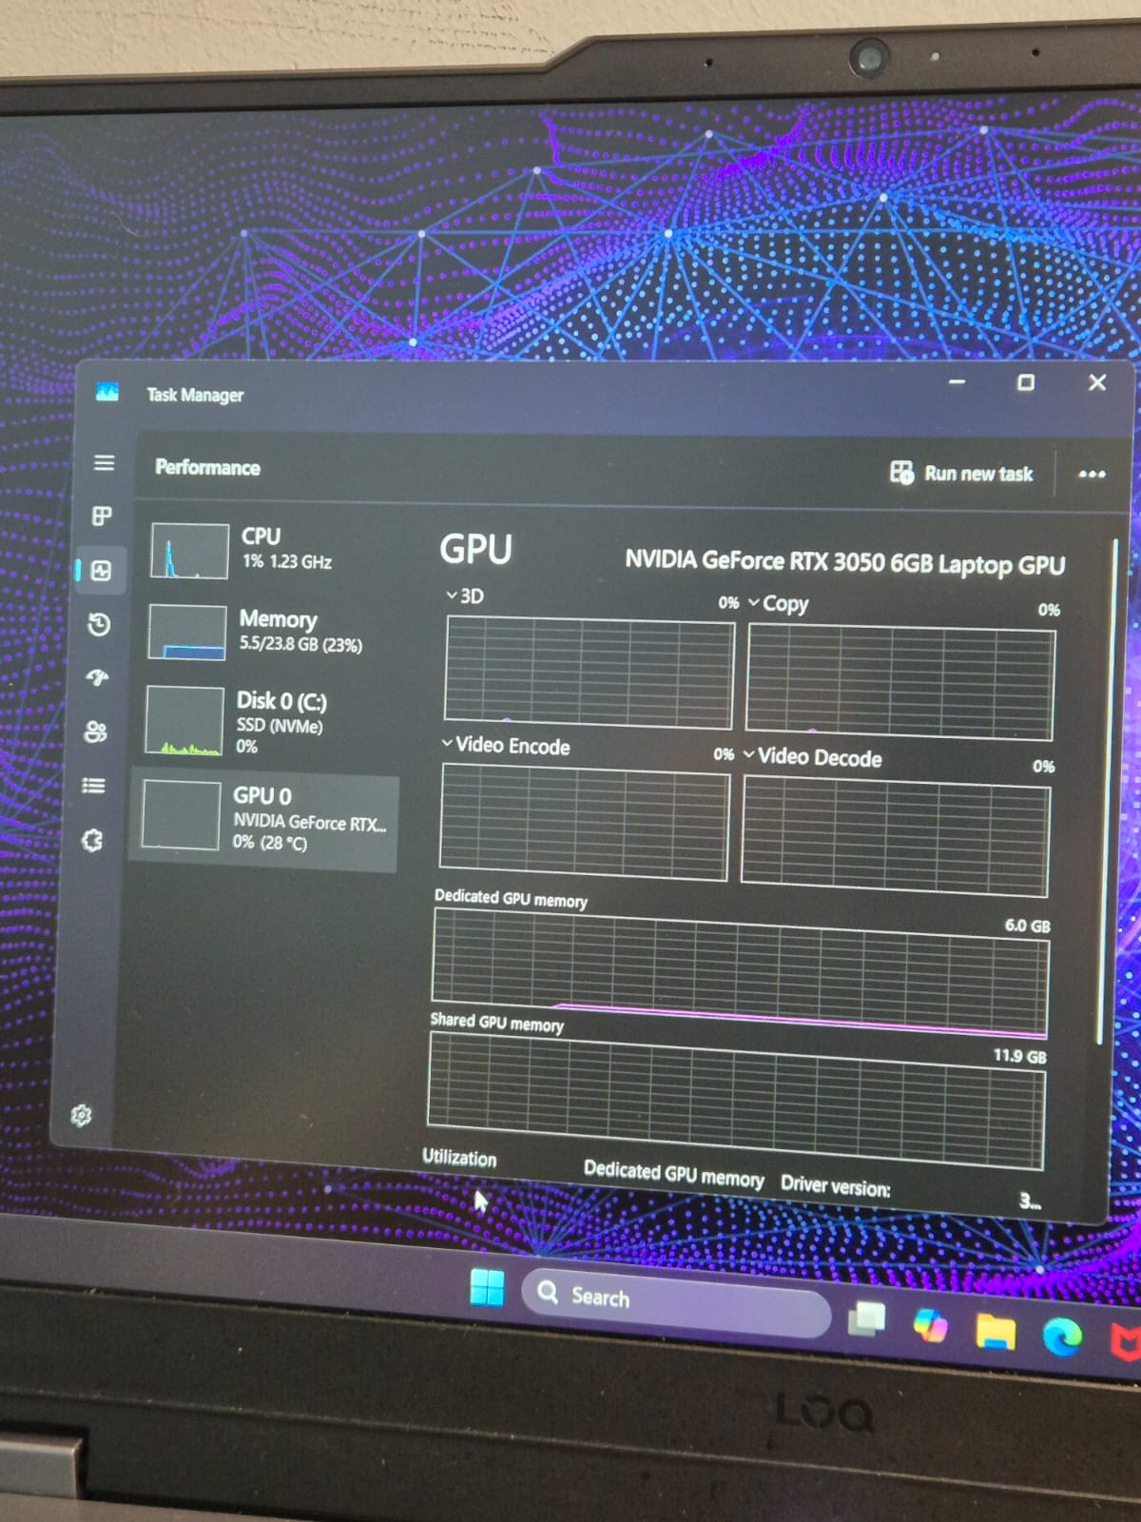The width and height of the screenshot is (1141, 1522).
Task: Open the Services puzzle icon
Action: pos(92,840)
